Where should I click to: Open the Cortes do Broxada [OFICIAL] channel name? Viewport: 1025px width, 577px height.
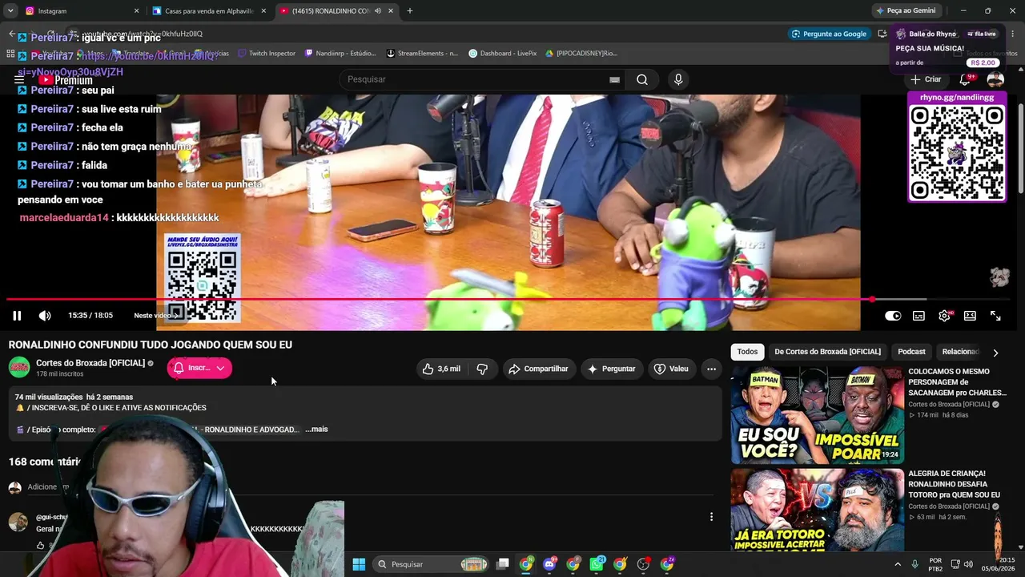coord(90,363)
